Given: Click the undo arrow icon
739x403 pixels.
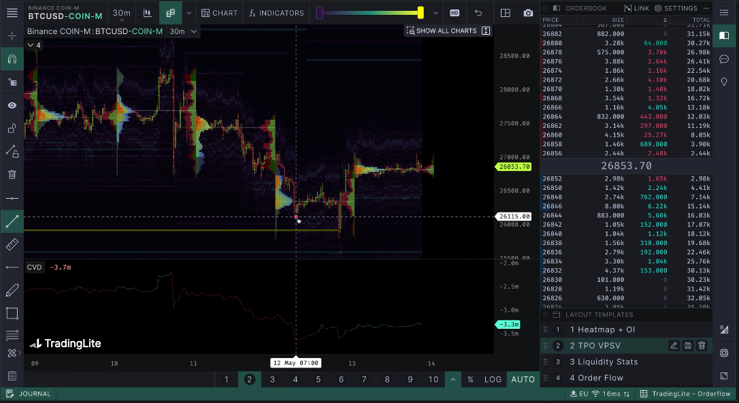Looking at the screenshot, I should (x=478, y=13).
